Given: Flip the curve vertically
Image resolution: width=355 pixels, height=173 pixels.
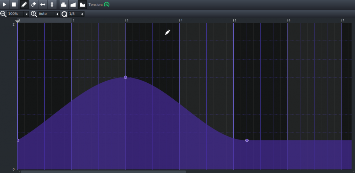Looking at the screenshot, I should pyautogui.click(x=52, y=4).
